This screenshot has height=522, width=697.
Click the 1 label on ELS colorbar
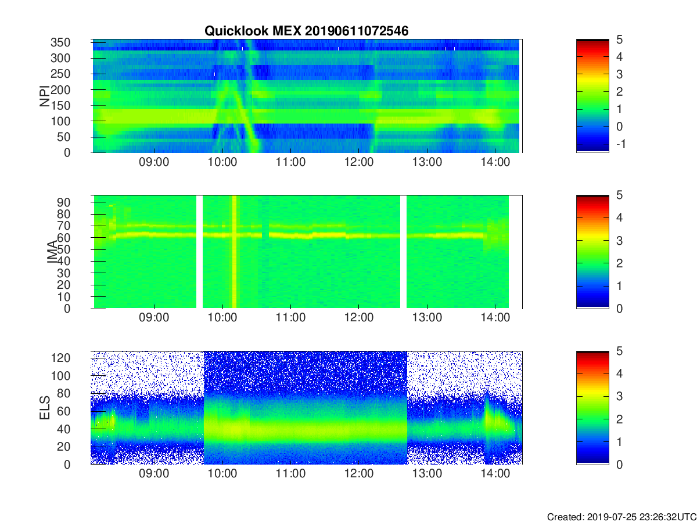(619, 441)
